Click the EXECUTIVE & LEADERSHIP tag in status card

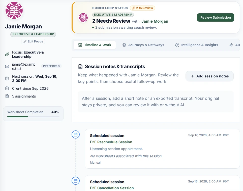click(113, 15)
